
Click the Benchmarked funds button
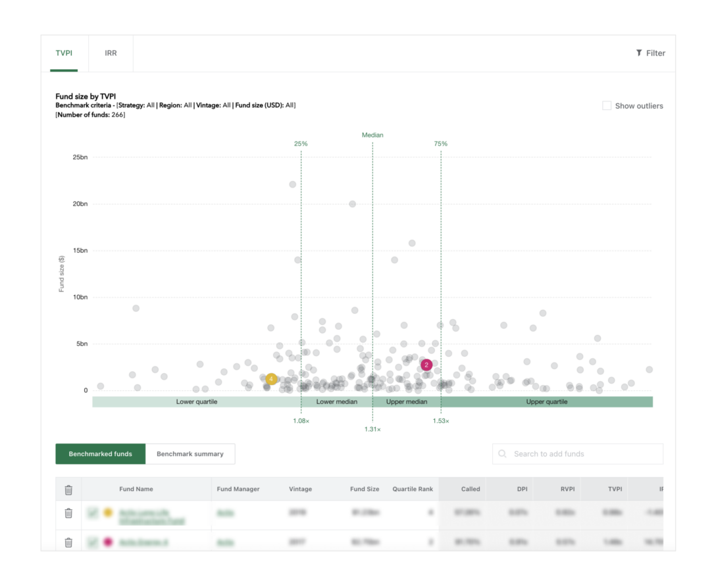pyautogui.click(x=101, y=454)
